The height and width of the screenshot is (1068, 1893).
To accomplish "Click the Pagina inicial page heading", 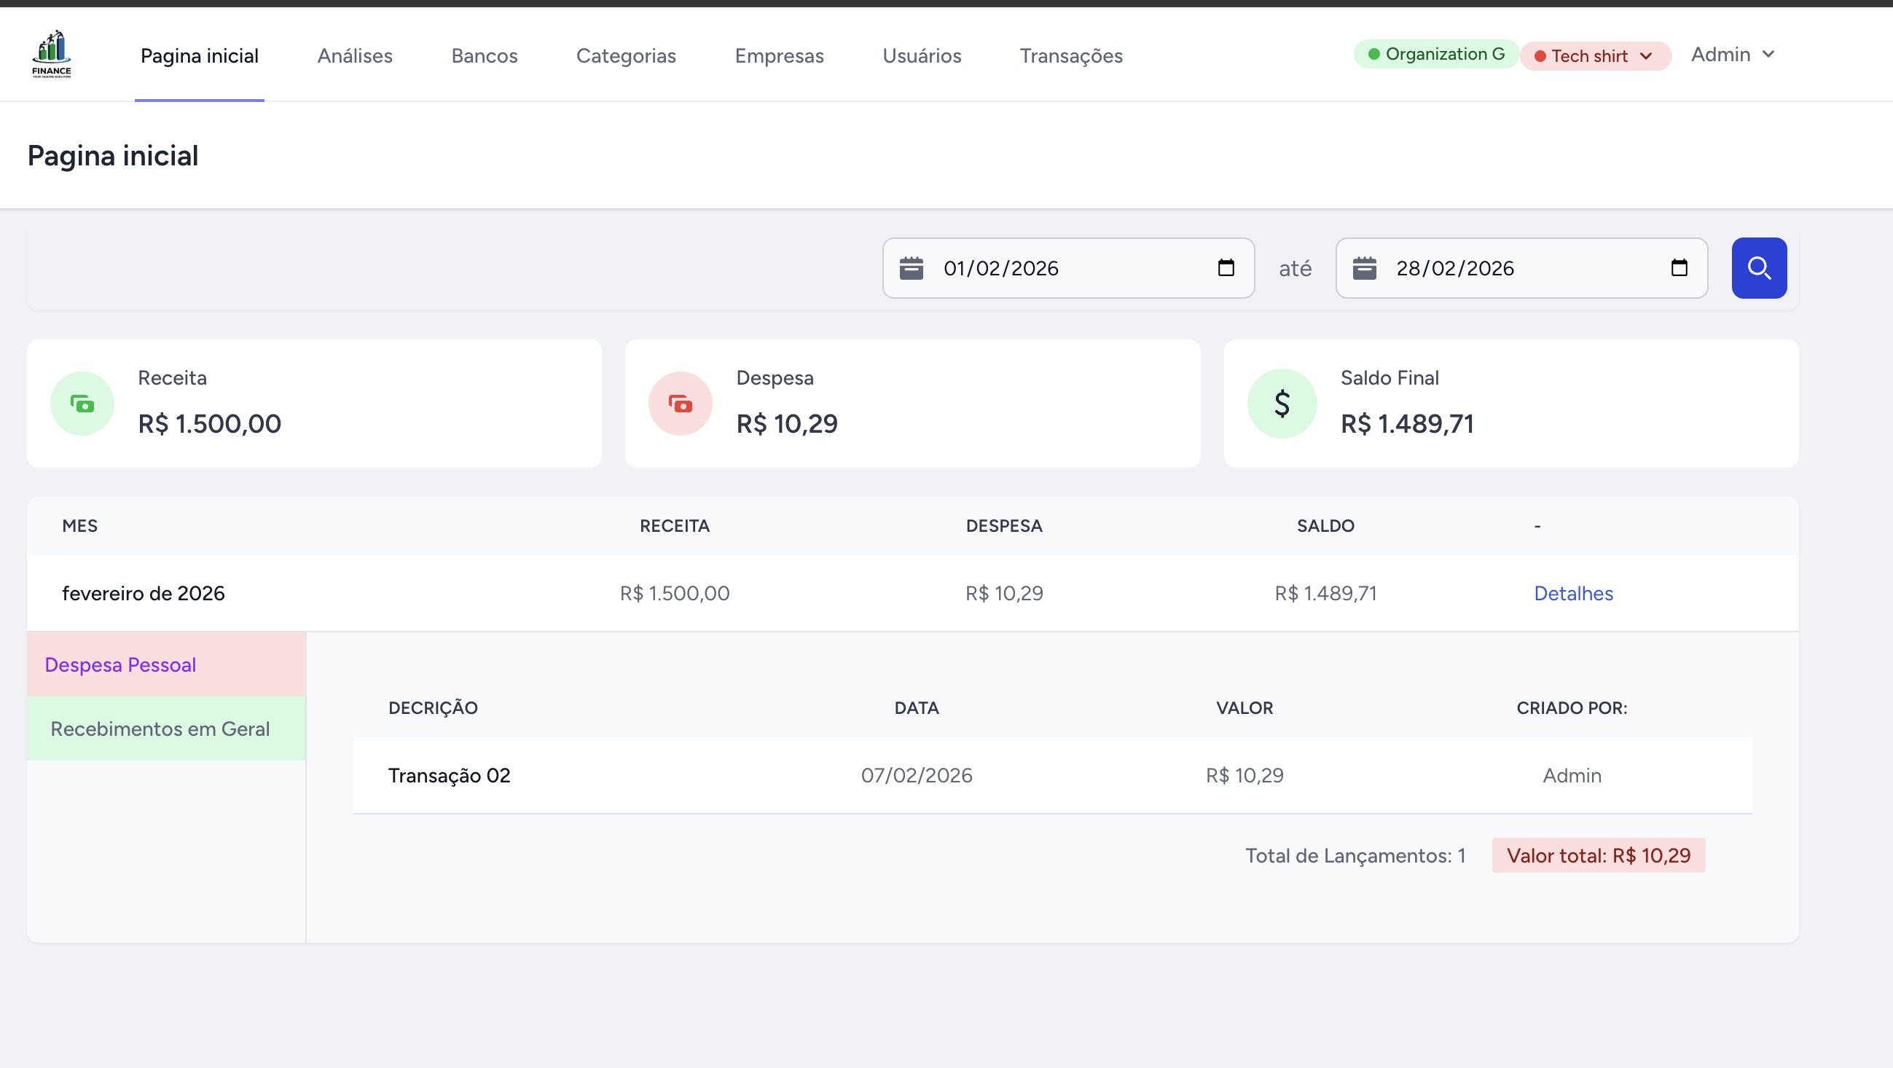I will [x=112, y=156].
